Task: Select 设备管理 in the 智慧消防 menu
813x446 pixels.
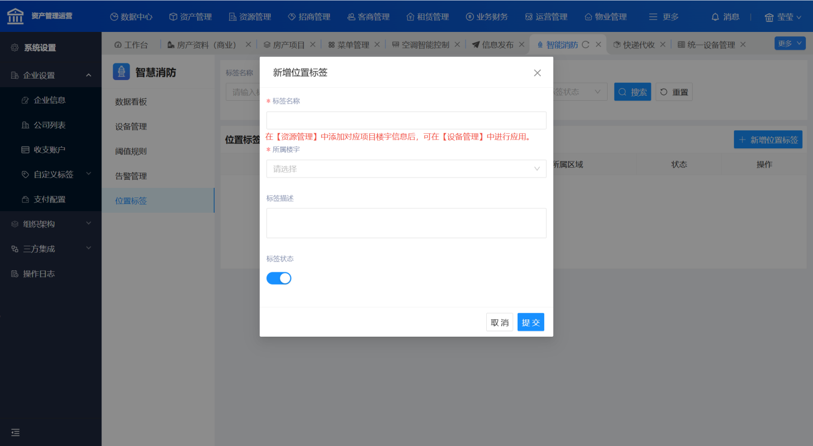Action: point(131,127)
